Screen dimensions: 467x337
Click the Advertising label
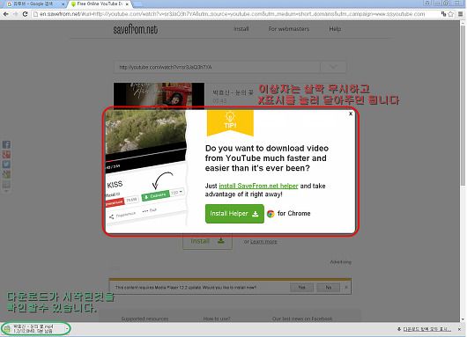click(x=340, y=262)
